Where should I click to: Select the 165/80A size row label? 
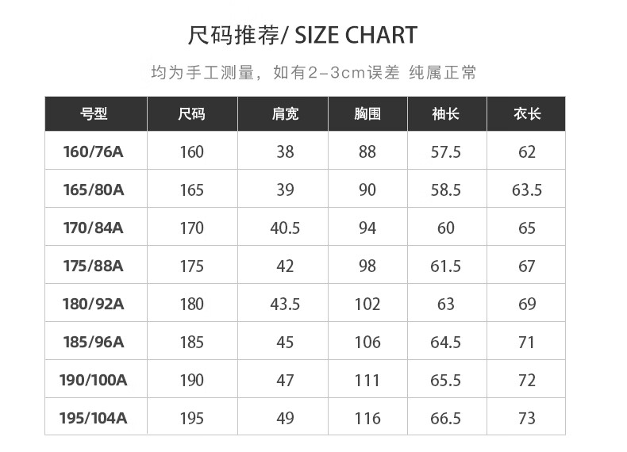(x=93, y=190)
